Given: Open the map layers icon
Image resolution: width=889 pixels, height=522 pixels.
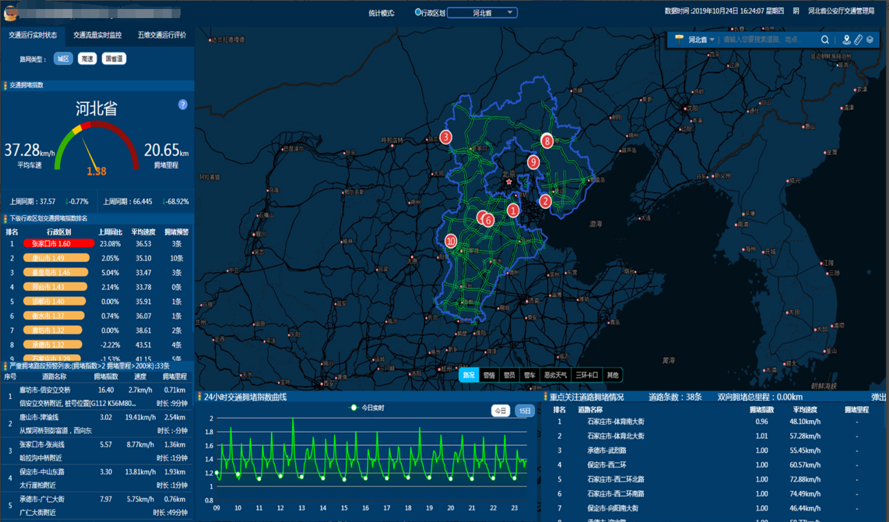Looking at the screenshot, I should pyautogui.click(x=870, y=40).
